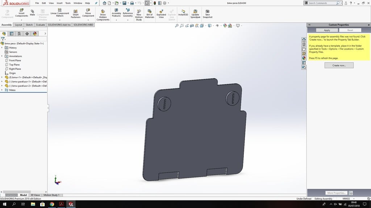Image resolution: width=371 pixels, height=208 pixels.
Task: Open the ConfigurationManager tab
Action: (19, 34)
